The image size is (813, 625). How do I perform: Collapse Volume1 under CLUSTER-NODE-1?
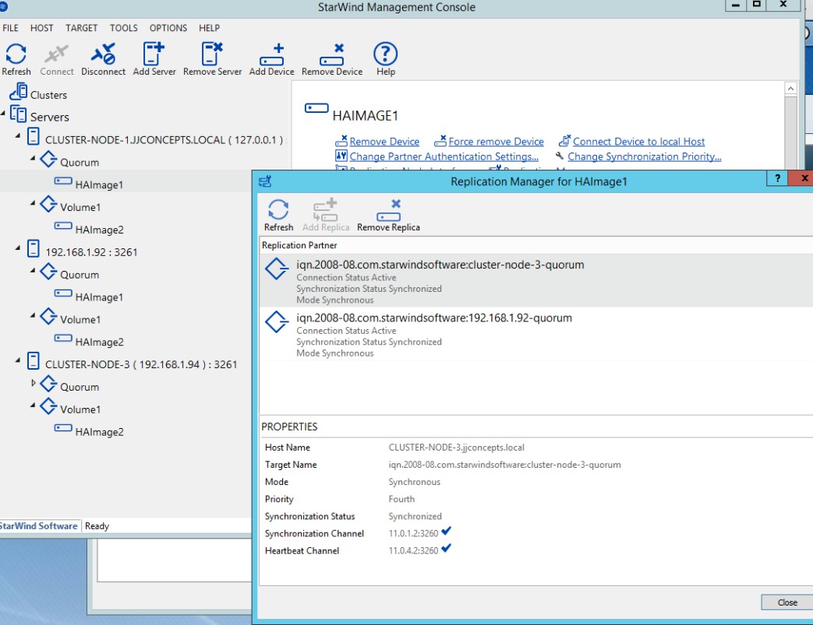pyautogui.click(x=33, y=203)
